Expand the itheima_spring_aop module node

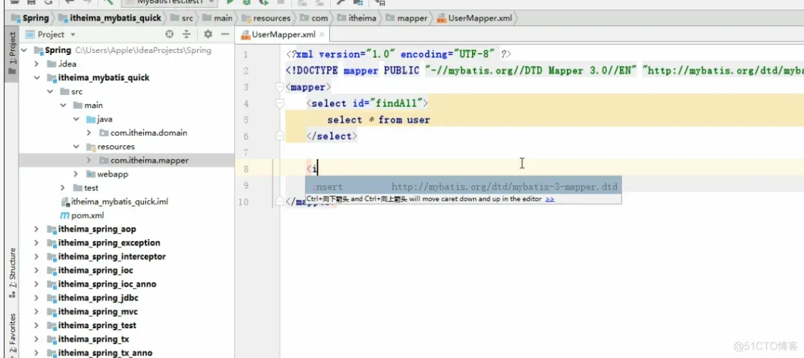(37, 229)
